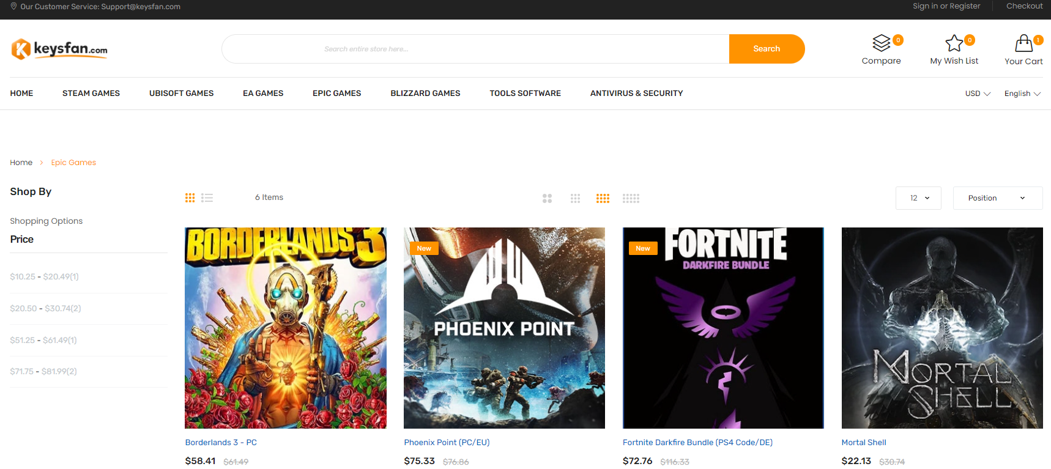Screen dimensions: 1051x469
Task: Open the Ubisoft Games menu
Action: tap(181, 94)
